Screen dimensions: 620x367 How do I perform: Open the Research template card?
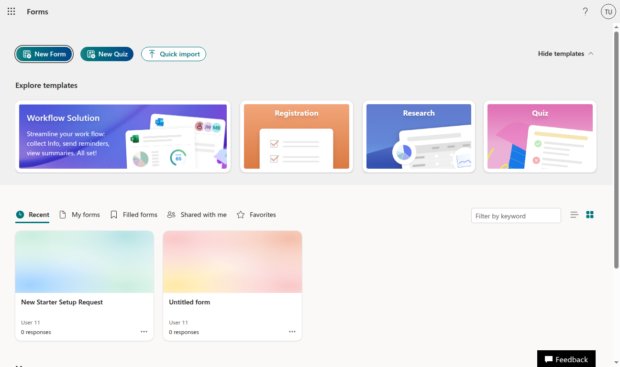click(419, 137)
